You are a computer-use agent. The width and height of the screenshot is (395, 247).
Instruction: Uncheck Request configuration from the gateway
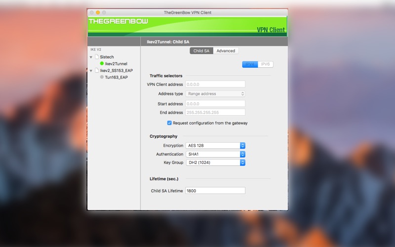(x=169, y=123)
